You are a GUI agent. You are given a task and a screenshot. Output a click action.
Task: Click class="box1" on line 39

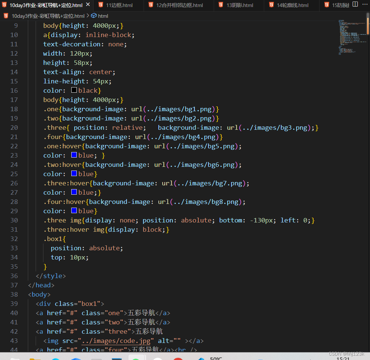coord(78,304)
